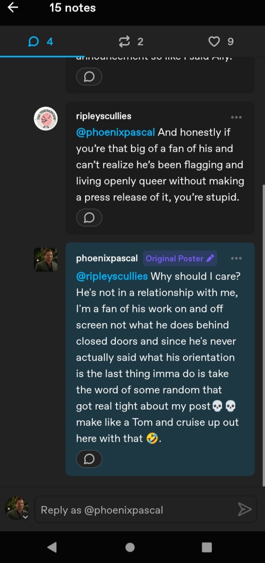The height and width of the screenshot is (563, 265).
Task: Open ripleyscullies' profile avatar
Action: pos(46,118)
